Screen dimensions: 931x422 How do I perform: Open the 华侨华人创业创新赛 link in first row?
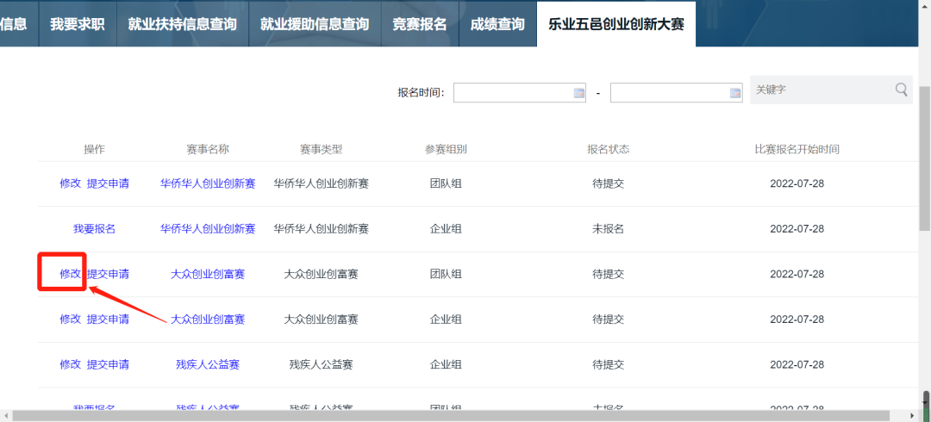(208, 183)
